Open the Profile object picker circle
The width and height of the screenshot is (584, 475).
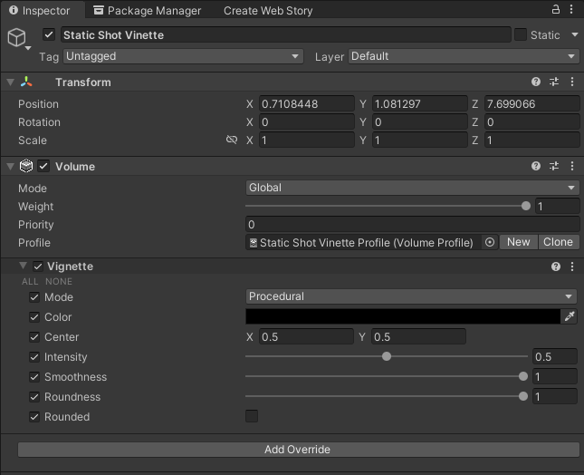pos(490,242)
